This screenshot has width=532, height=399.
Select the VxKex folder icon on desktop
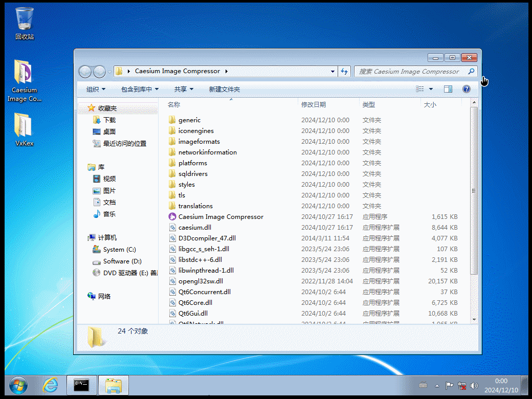[x=24, y=126]
